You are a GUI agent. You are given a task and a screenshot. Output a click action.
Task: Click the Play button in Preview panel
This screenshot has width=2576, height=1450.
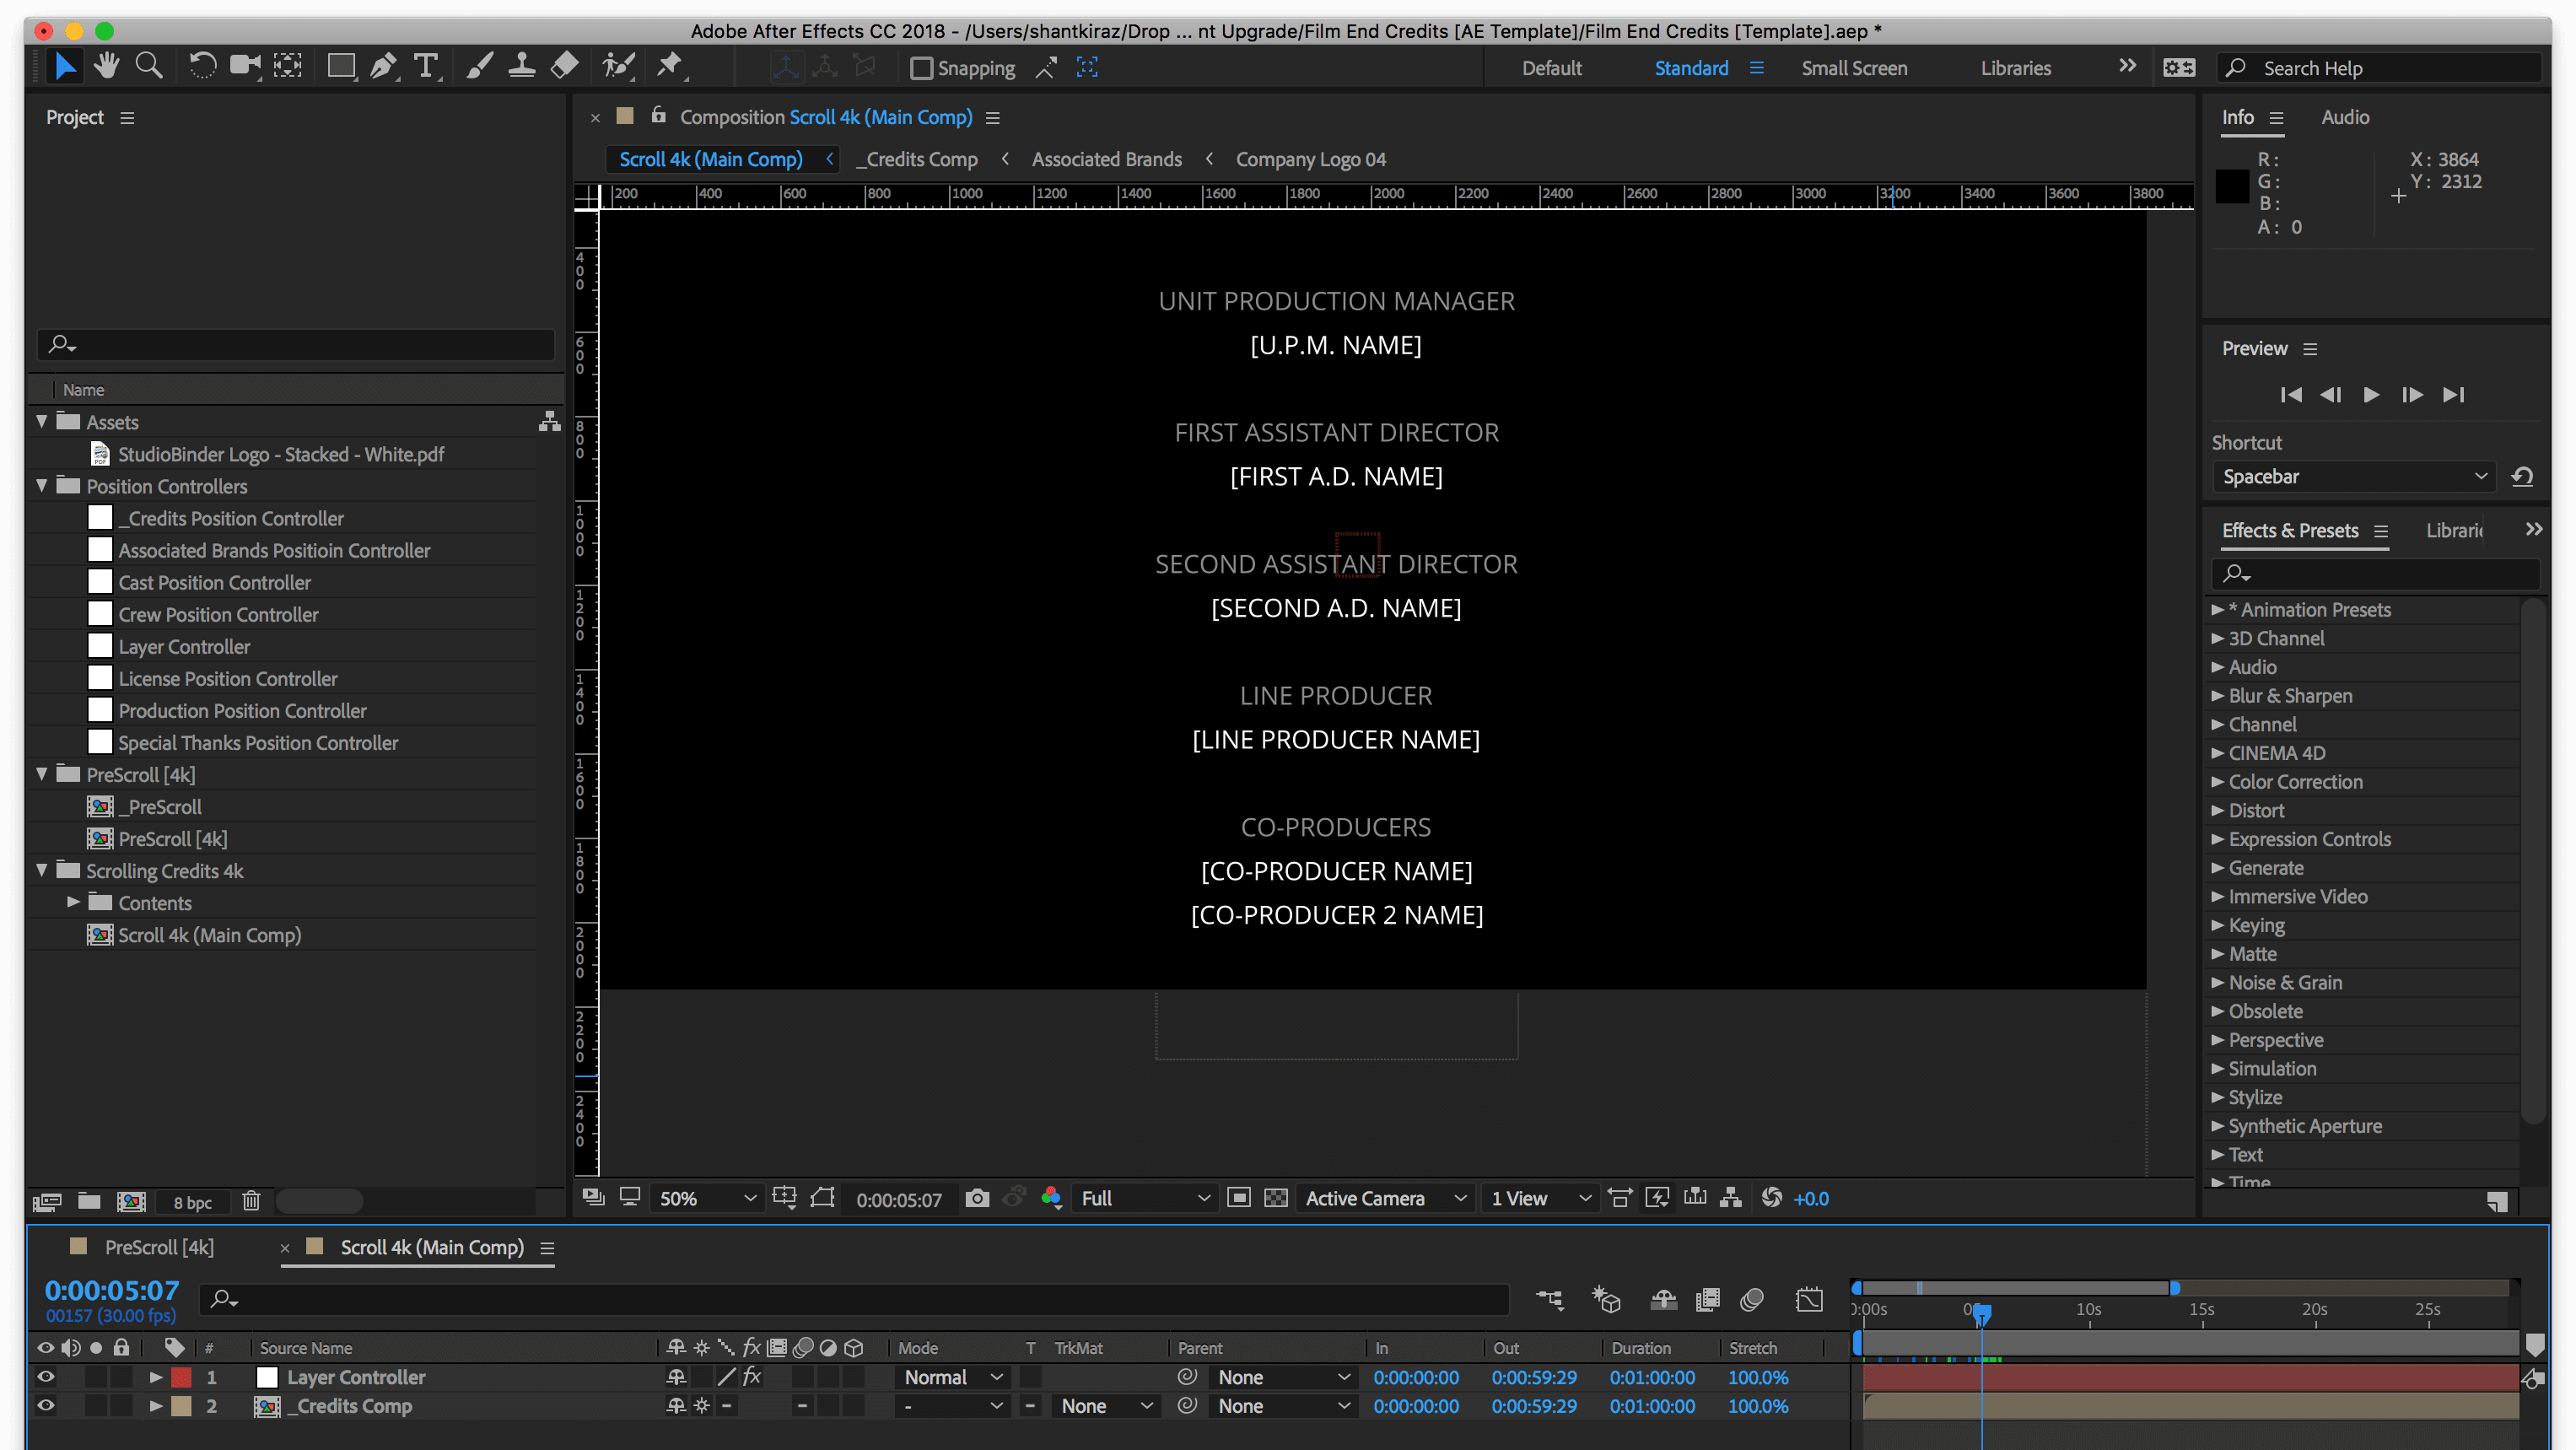(x=2371, y=394)
